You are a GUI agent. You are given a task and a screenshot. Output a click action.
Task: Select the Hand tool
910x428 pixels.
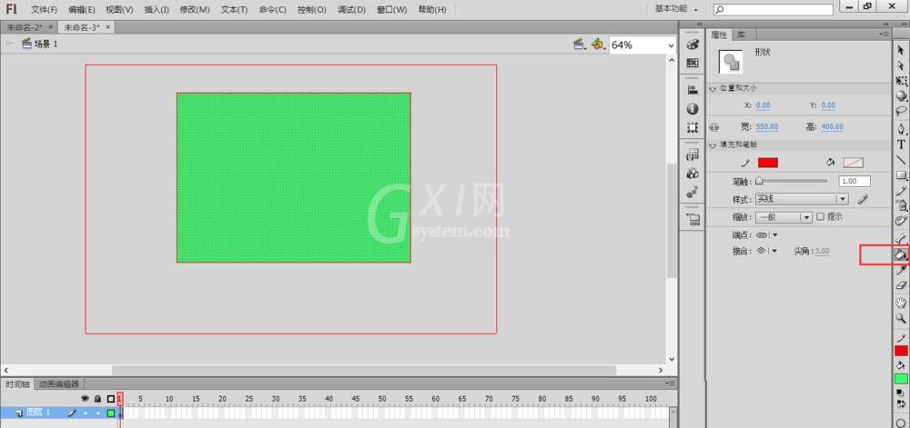(901, 303)
